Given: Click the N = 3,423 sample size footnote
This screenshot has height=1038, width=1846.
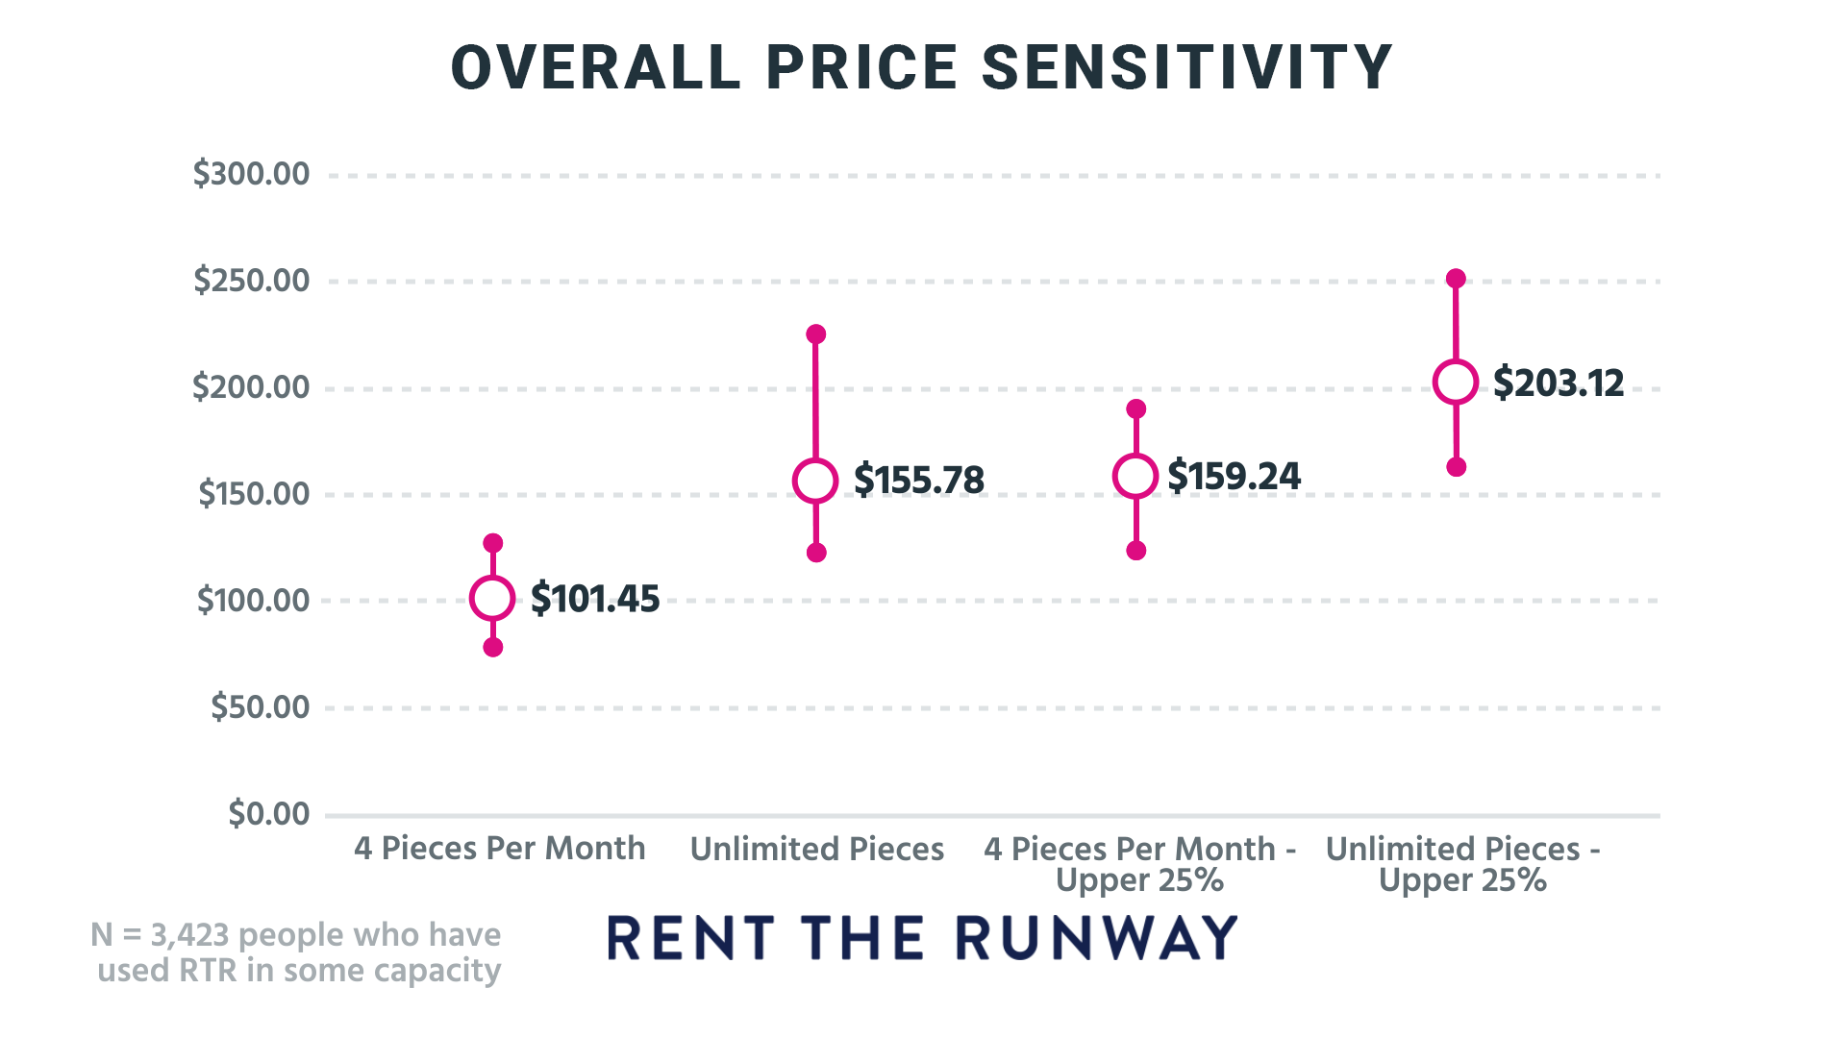Looking at the screenshot, I should pos(298,952).
